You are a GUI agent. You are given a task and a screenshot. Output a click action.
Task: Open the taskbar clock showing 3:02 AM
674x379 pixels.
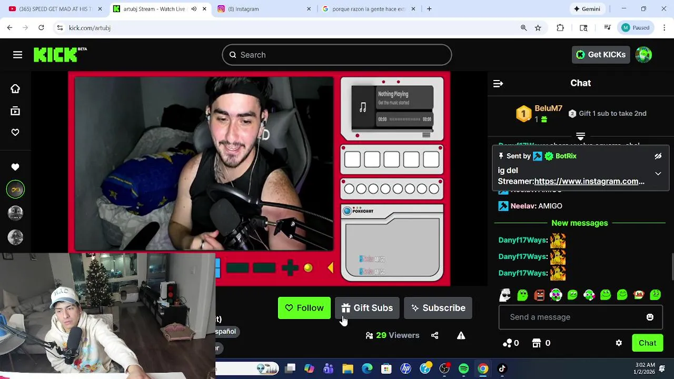click(x=645, y=368)
